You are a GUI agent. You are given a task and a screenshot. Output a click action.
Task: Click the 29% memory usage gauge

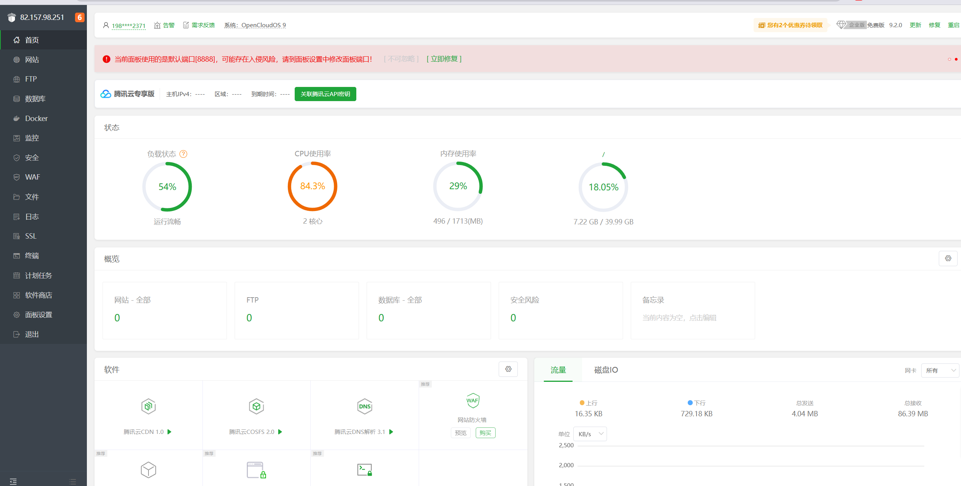point(458,186)
